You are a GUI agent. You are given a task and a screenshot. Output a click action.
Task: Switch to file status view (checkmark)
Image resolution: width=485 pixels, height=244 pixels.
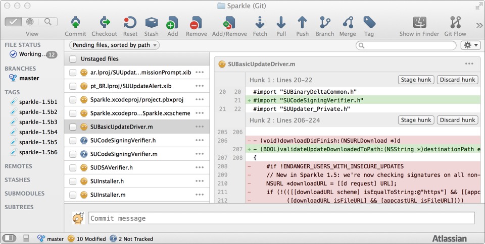click(13, 22)
